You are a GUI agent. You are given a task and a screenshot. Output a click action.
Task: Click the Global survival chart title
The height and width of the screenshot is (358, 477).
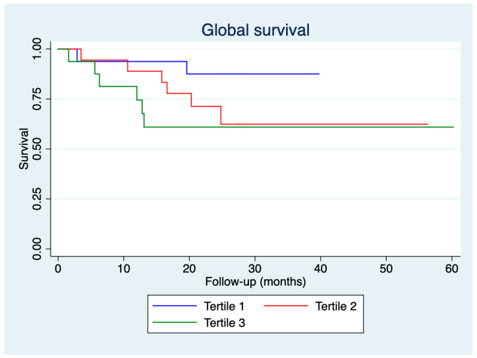(256, 30)
